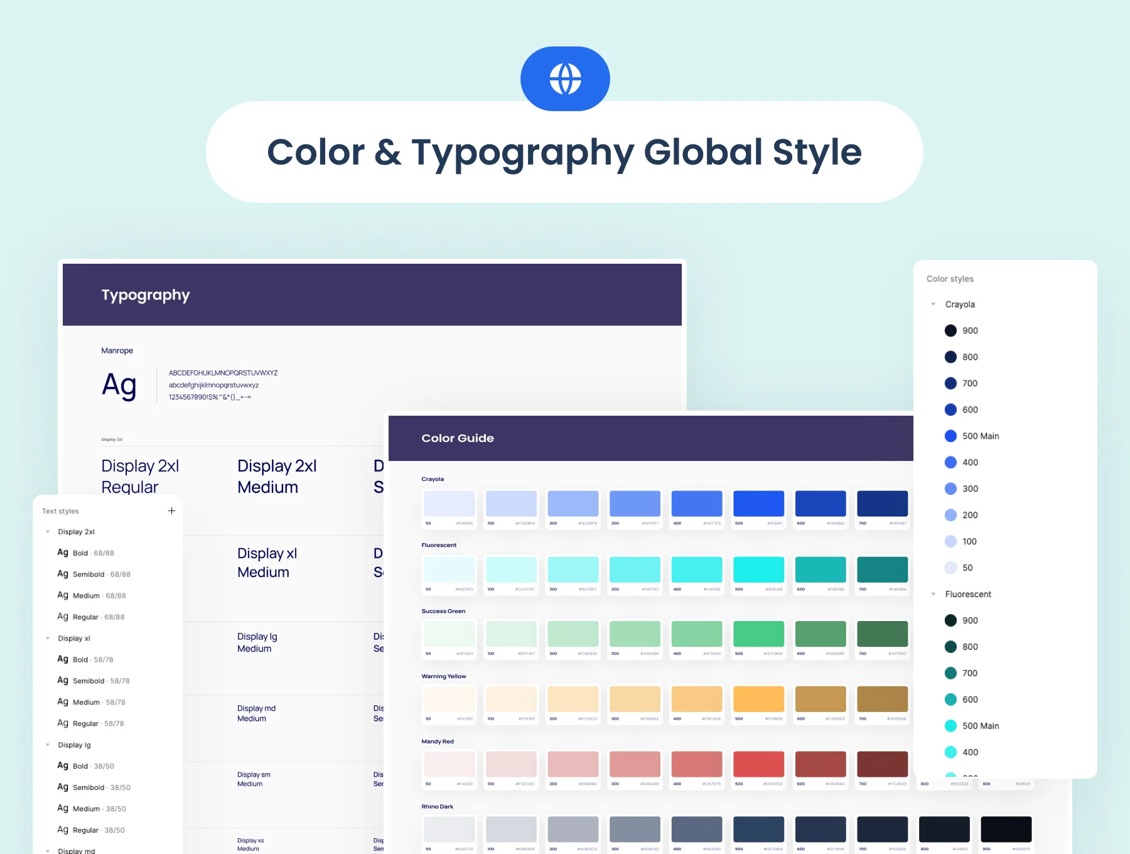Viewport: 1130px width, 854px height.
Task: Click the blue globe icon badge
Action: (565, 79)
